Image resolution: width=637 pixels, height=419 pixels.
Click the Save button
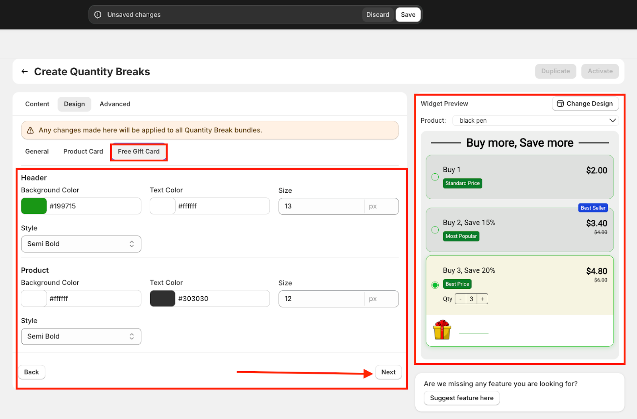click(408, 15)
